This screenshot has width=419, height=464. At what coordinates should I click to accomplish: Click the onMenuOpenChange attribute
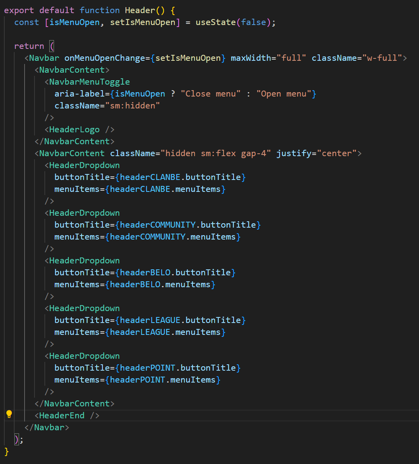[105, 58]
